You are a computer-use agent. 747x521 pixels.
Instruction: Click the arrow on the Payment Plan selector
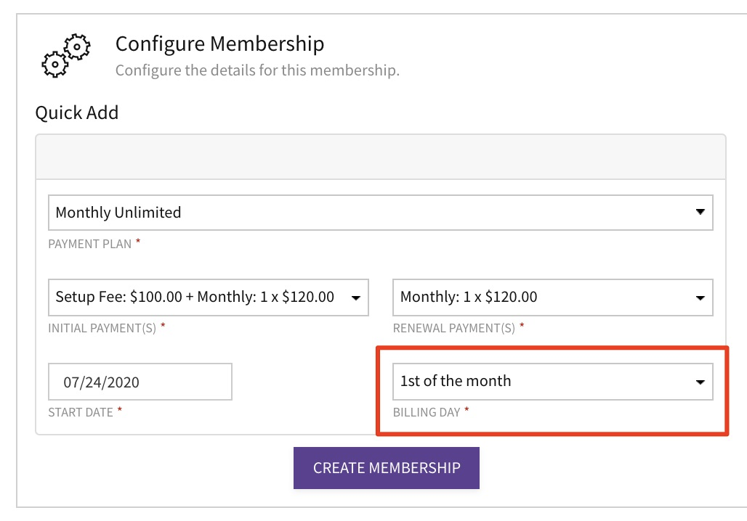coord(700,212)
